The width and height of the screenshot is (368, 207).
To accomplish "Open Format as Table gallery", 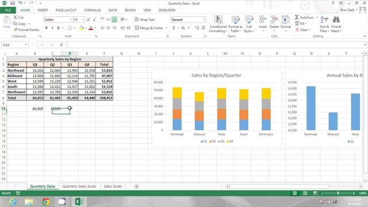I will [236, 24].
